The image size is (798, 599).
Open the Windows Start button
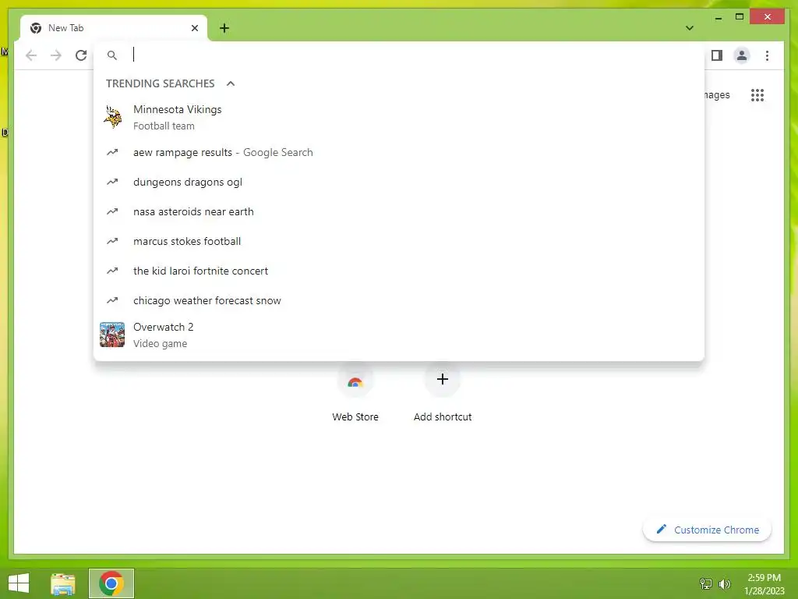coord(19,583)
